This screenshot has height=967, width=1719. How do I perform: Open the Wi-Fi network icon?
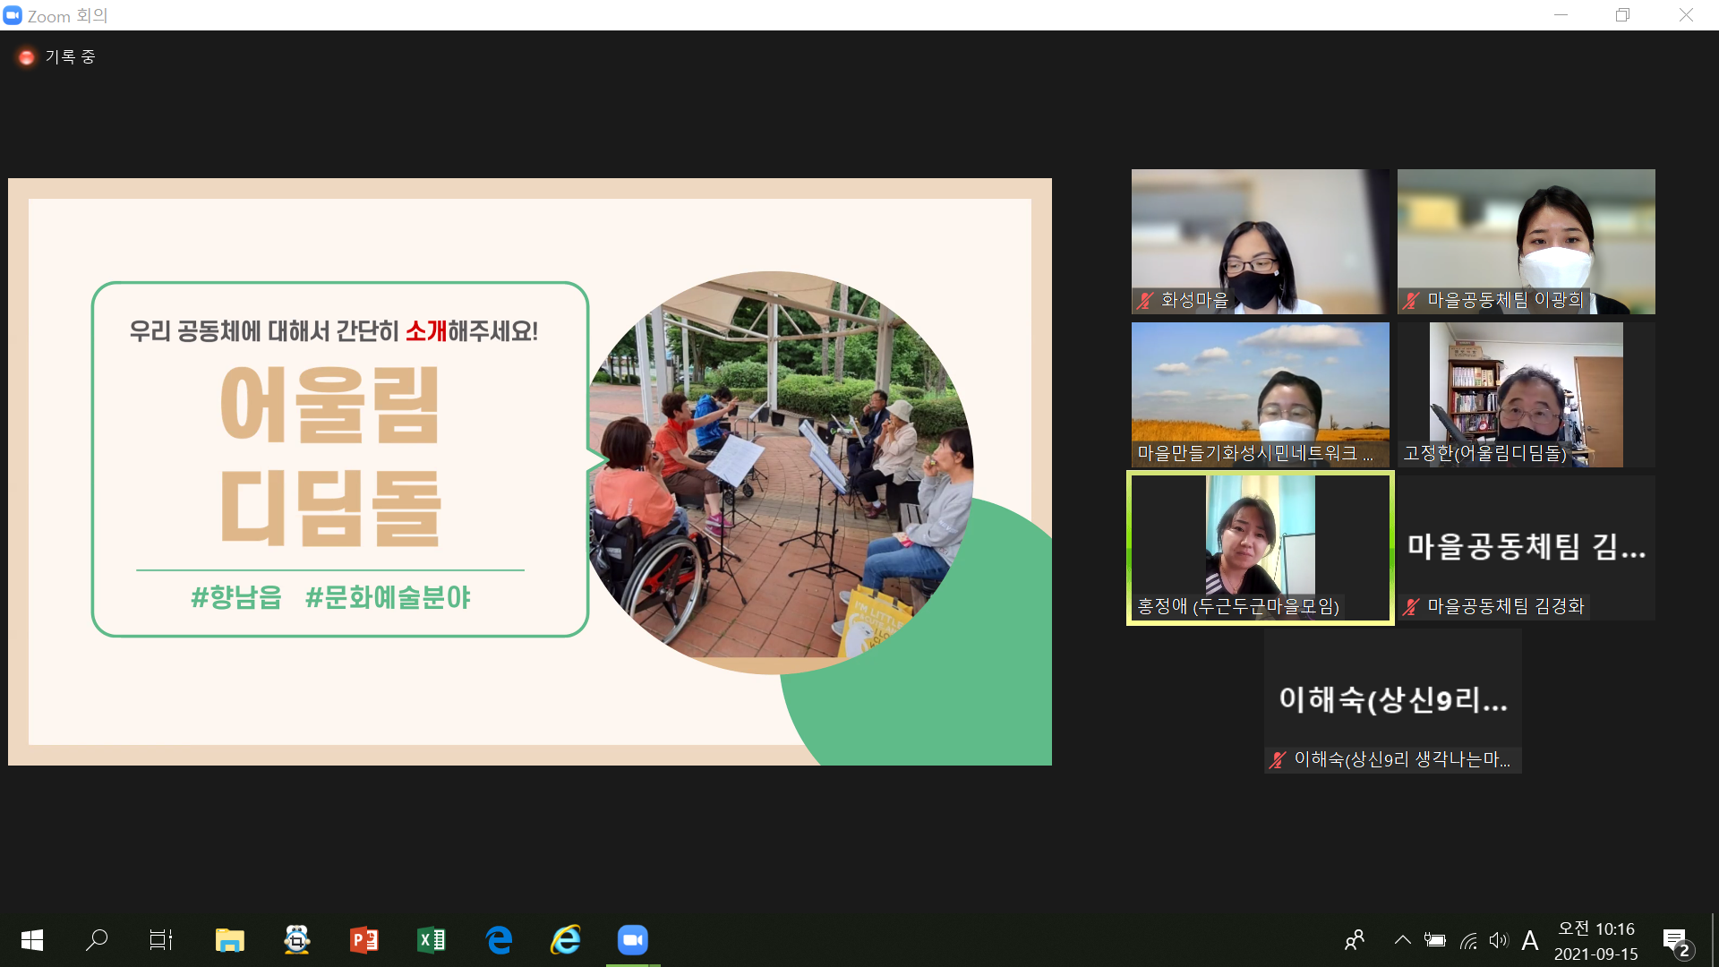coord(1468,940)
